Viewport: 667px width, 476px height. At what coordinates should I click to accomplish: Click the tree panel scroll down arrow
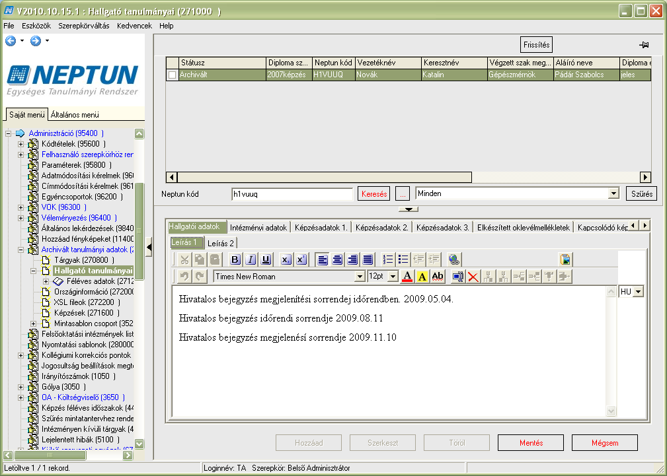click(139, 444)
